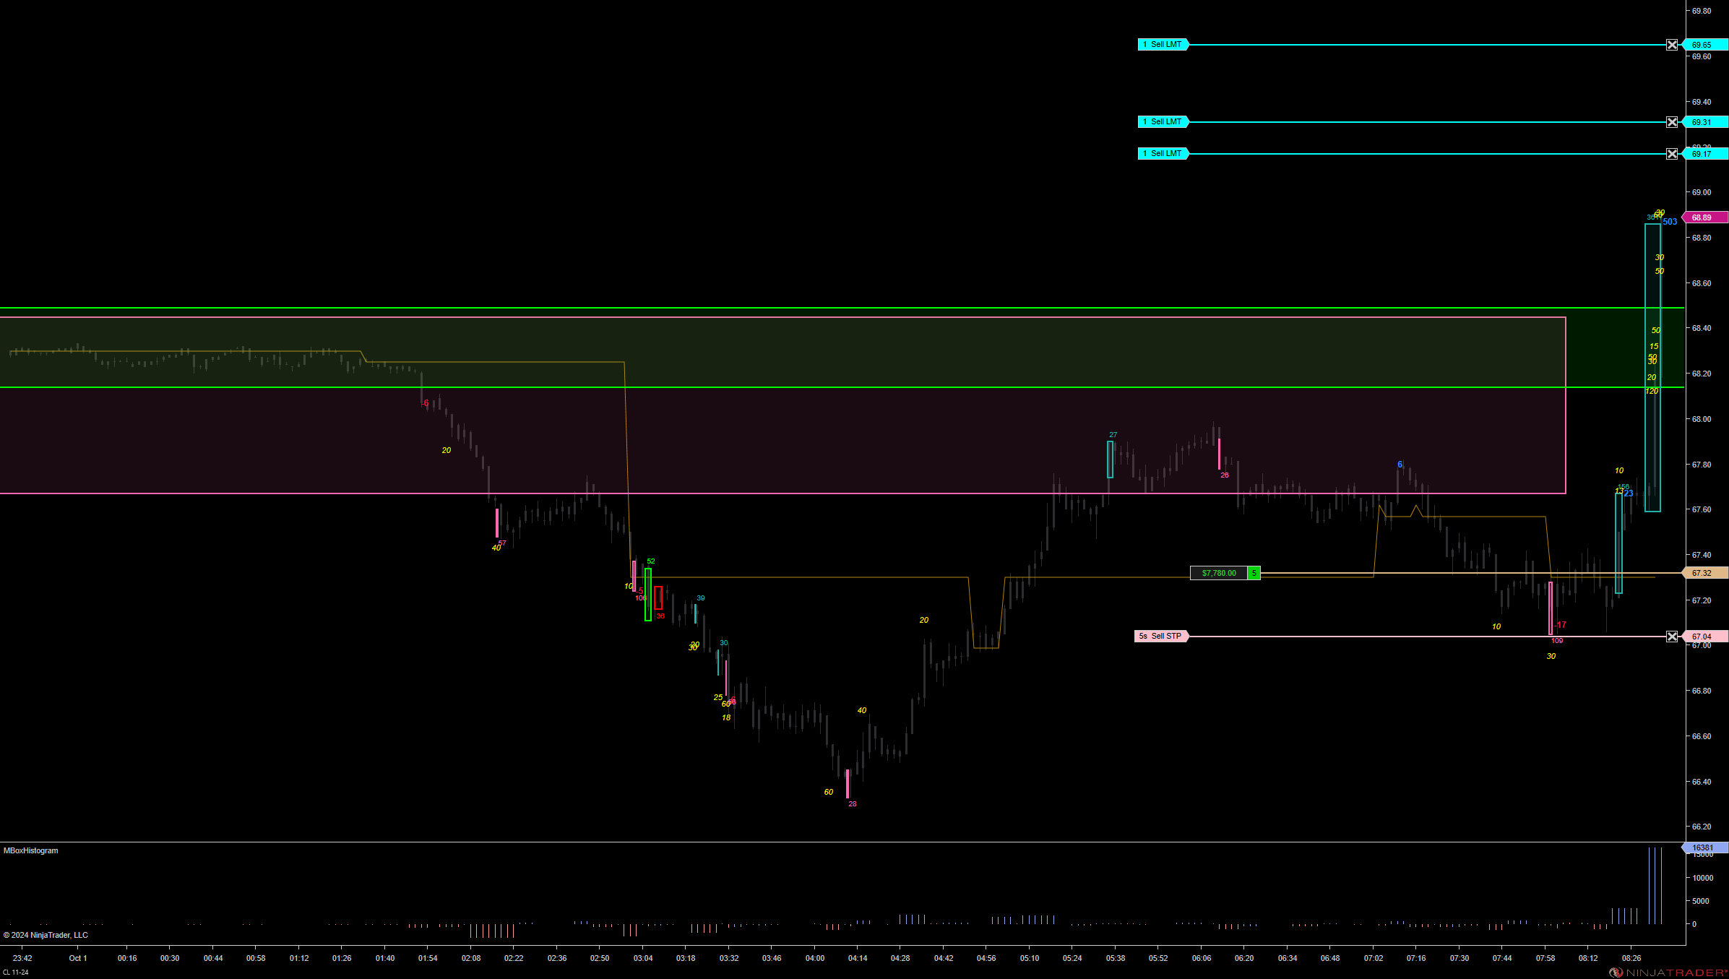
Task: Cancel the Sell LMT order at 69.17
Action: coord(1672,154)
